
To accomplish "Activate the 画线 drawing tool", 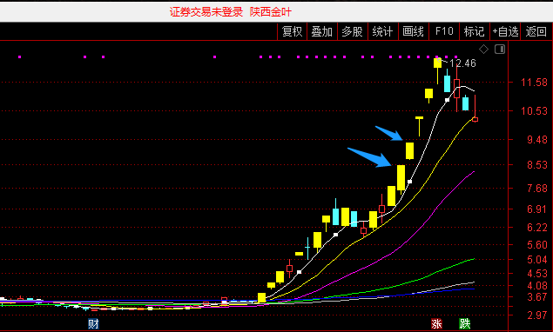I will tap(413, 31).
